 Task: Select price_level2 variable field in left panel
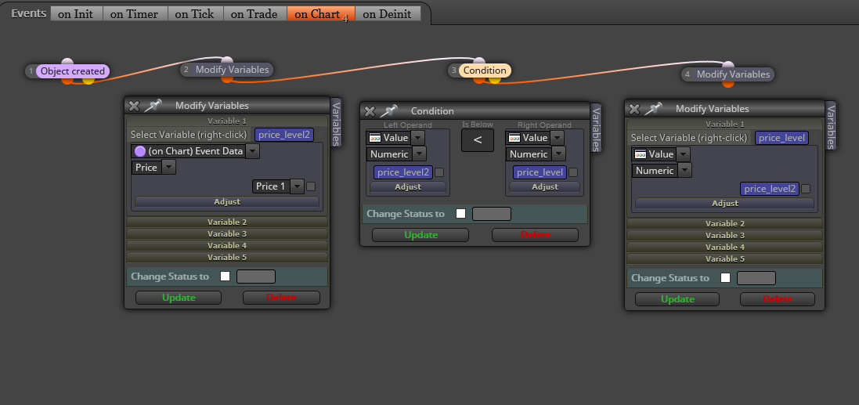[284, 135]
